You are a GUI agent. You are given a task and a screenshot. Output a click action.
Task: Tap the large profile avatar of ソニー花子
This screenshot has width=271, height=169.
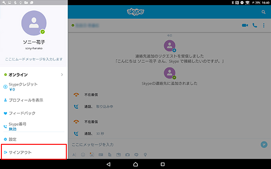[34, 23]
